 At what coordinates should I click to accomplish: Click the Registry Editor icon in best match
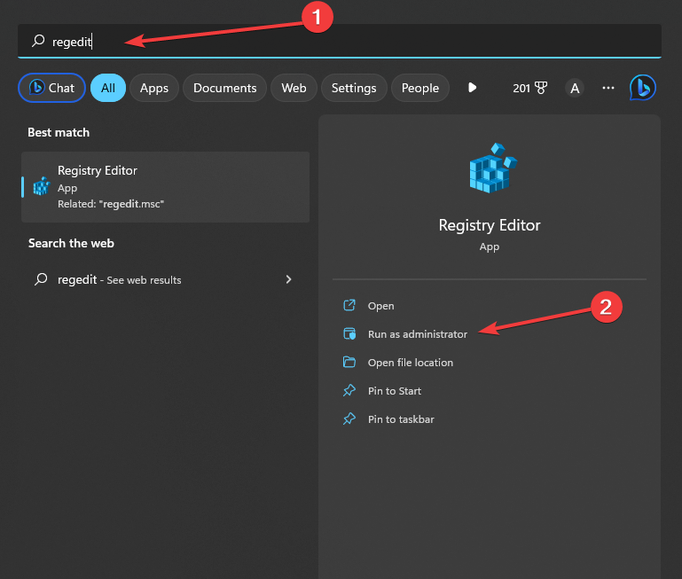click(42, 186)
